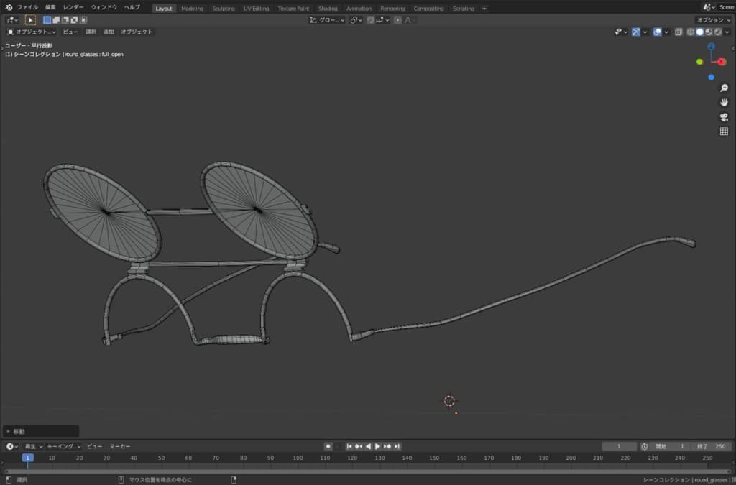Open the オプション dropdown
This screenshot has height=485, width=736.
point(714,20)
